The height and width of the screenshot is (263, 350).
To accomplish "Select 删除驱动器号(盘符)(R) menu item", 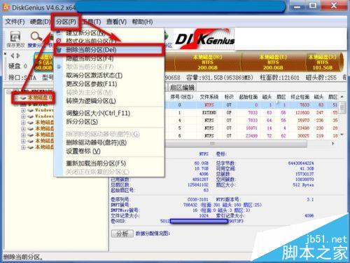I will point(108,142).
